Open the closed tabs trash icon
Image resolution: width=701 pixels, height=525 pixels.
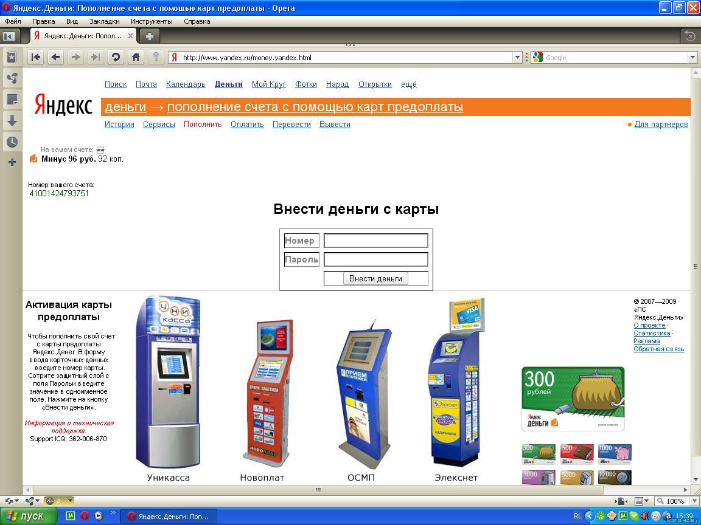tap(690, 36)
